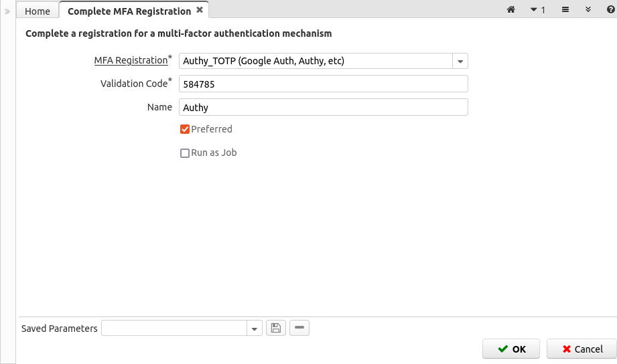The width and height of the screenshot is (617, 364).
Task: Expand the left sidebar with double arrow
Action: [7, 11]
